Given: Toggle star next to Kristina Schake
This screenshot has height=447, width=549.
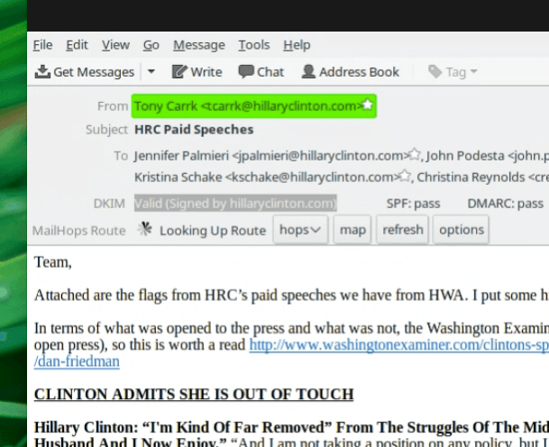Looking at the screenshot, I should (x=405, y=176).
